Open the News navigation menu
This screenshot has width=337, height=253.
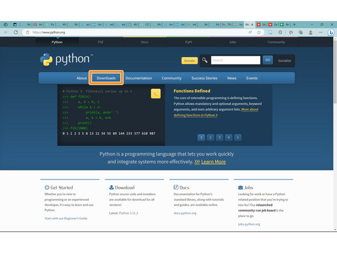(x=232, y=78)
